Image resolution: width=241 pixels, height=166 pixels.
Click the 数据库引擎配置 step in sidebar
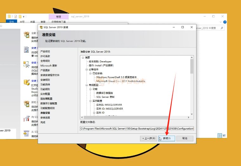pos(49,103)
